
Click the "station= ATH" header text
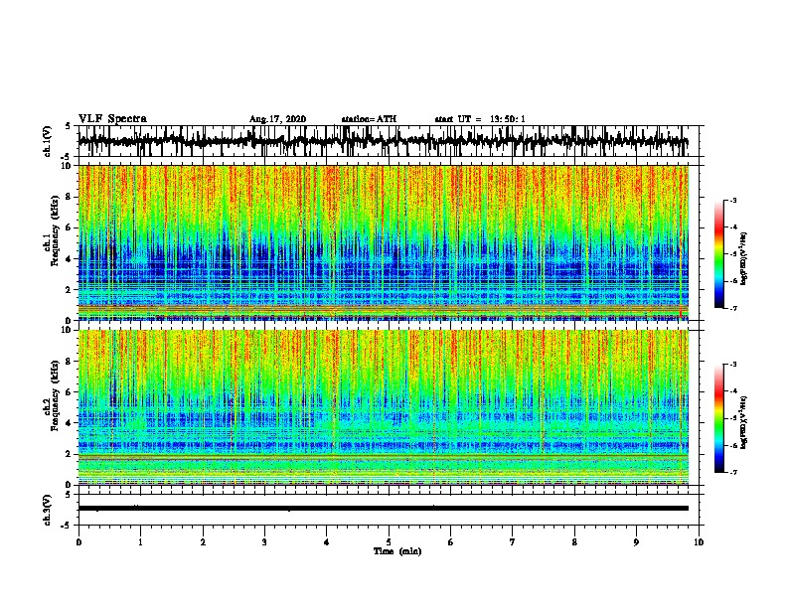click(x=369, y=119)
